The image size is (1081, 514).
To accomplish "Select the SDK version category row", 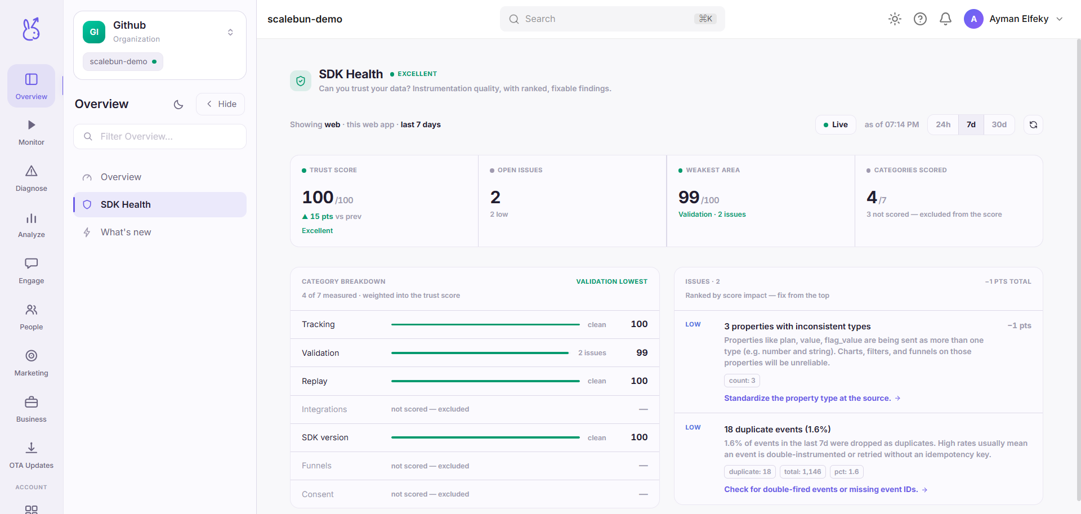I will coord(475,437).
